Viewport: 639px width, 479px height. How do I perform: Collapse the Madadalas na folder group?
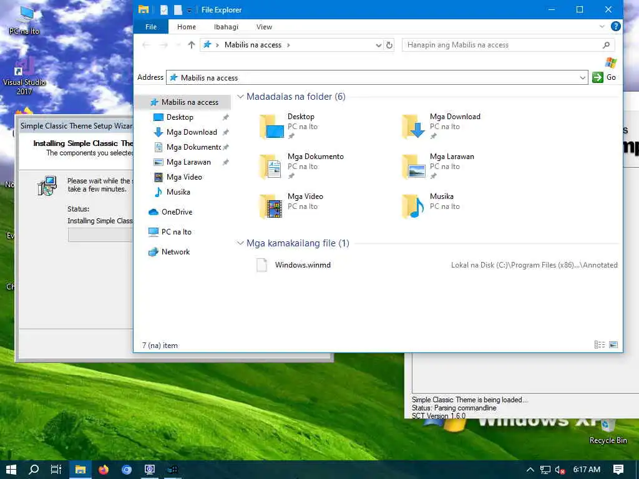(x=240, y=97)
